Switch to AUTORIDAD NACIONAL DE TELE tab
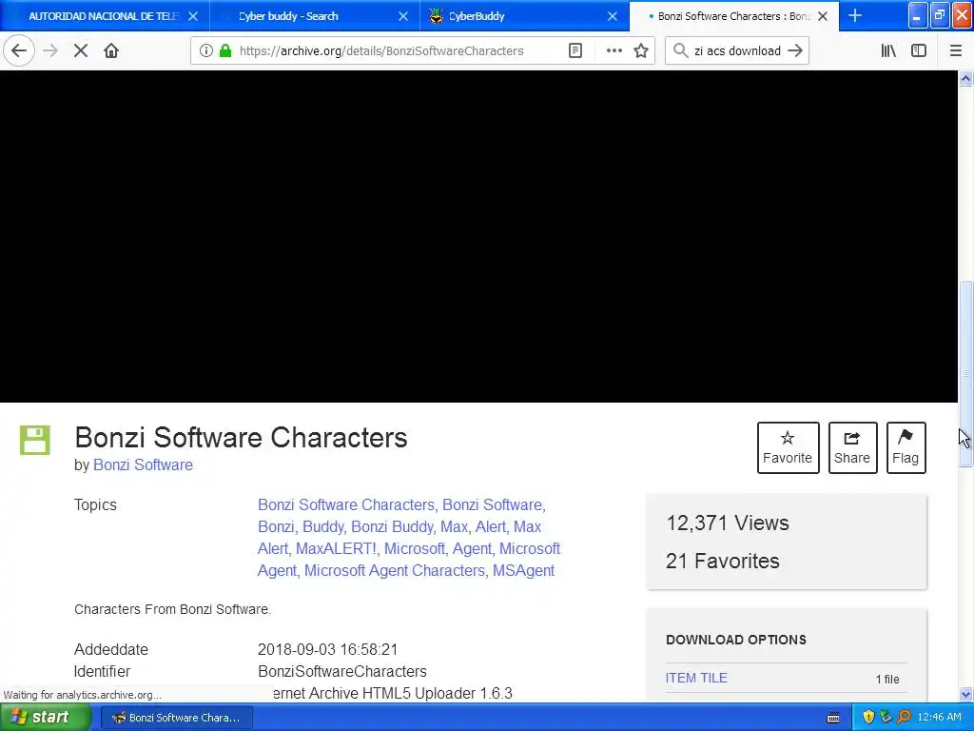974x731 pixels. 104,16
